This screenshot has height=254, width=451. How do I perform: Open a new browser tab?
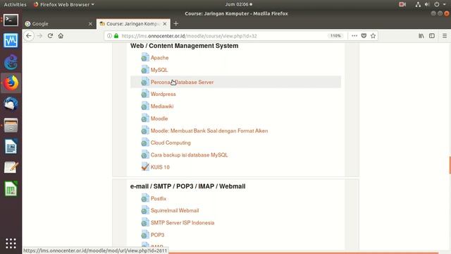(176, 23)
